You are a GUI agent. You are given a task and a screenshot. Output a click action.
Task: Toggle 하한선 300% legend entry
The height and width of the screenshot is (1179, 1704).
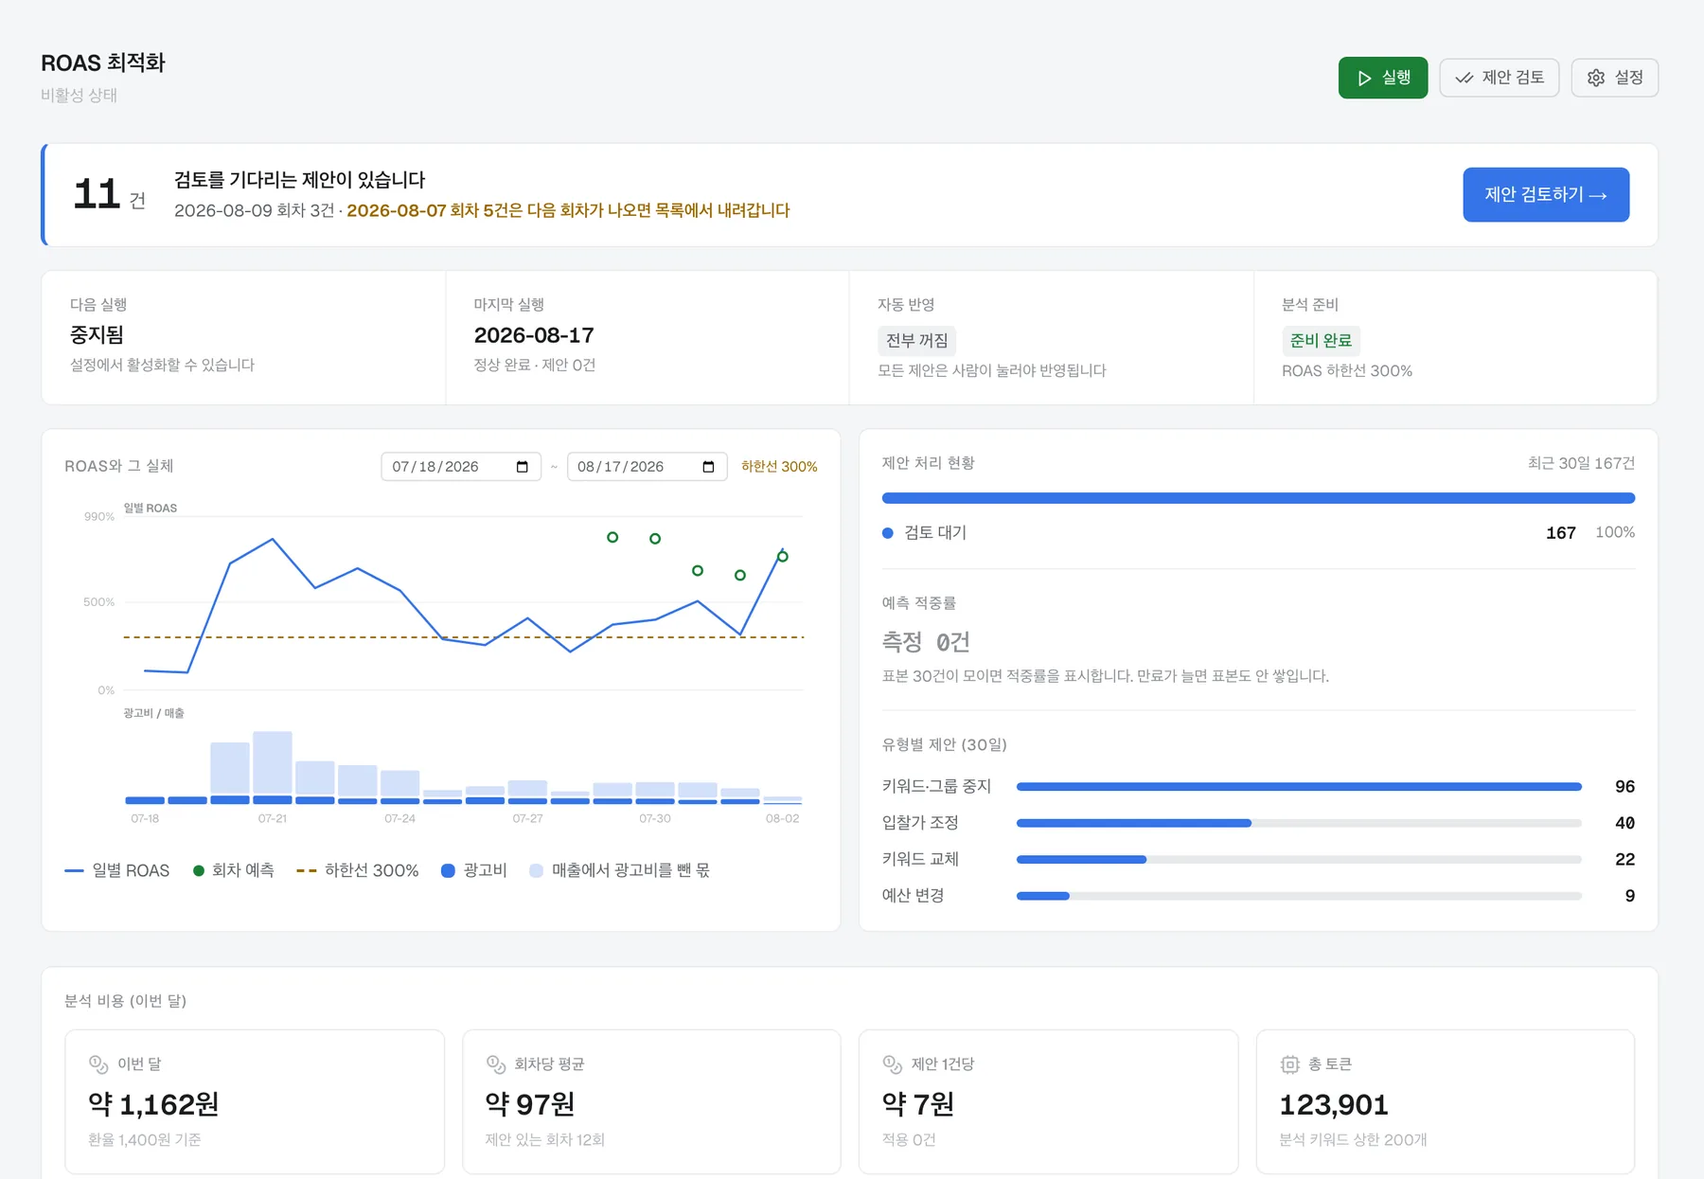(x=358, y=870)
